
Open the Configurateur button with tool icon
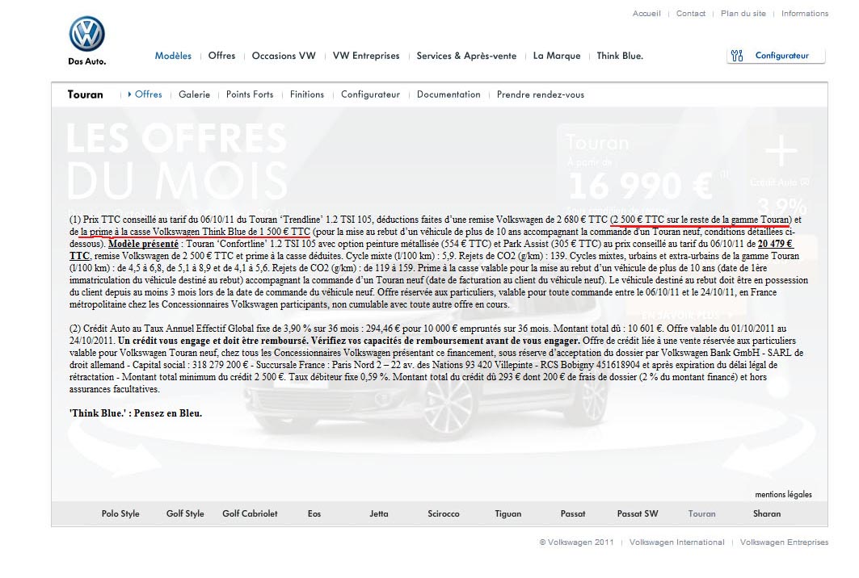(776, 56)
